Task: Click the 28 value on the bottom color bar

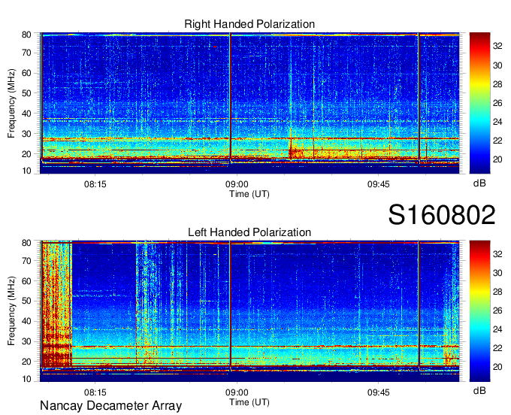Action: 497,292
